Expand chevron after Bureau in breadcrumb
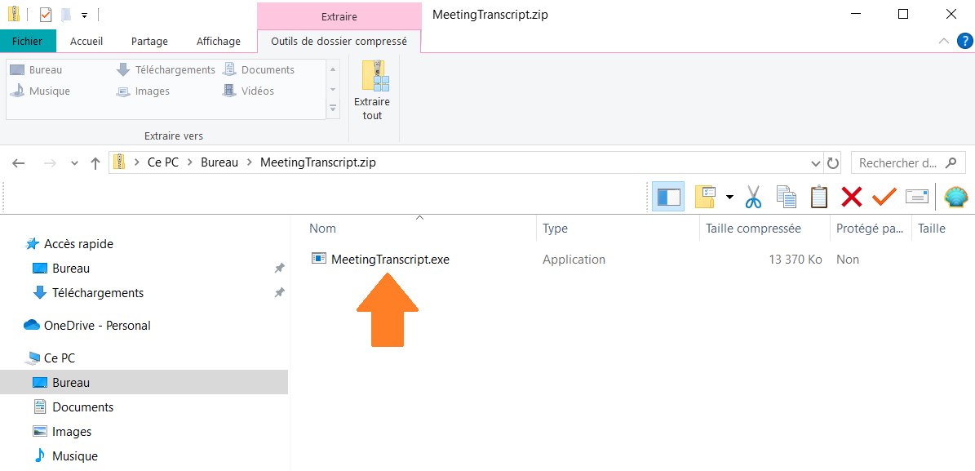975x471 pixels. coord(250,163)
